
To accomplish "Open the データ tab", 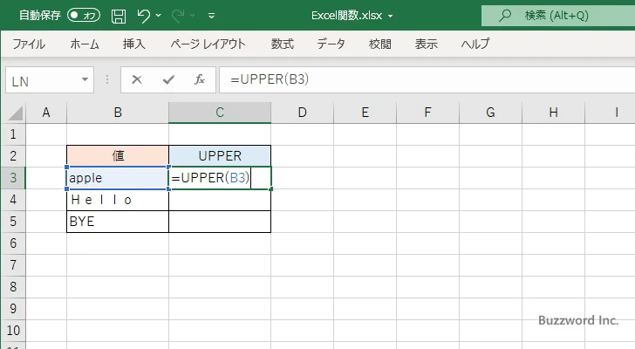I will point(331,44).
